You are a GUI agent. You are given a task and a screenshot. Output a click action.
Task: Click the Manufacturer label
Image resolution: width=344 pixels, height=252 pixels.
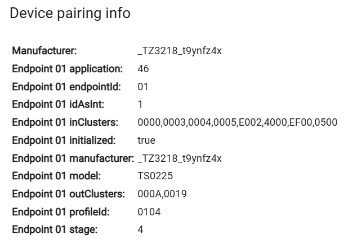point(44,51)
